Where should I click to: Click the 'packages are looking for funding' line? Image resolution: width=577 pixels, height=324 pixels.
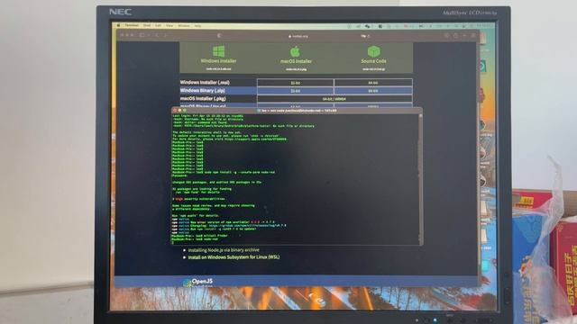click(202, 189)
